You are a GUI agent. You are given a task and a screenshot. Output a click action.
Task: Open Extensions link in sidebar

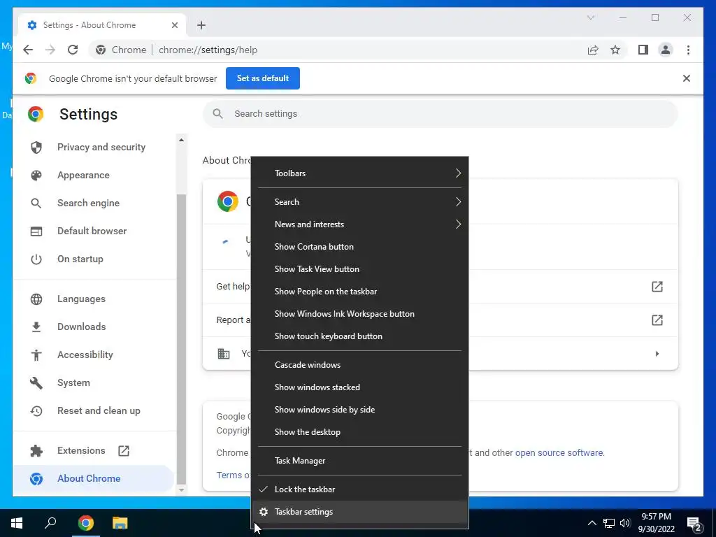[x=94, y=451]
